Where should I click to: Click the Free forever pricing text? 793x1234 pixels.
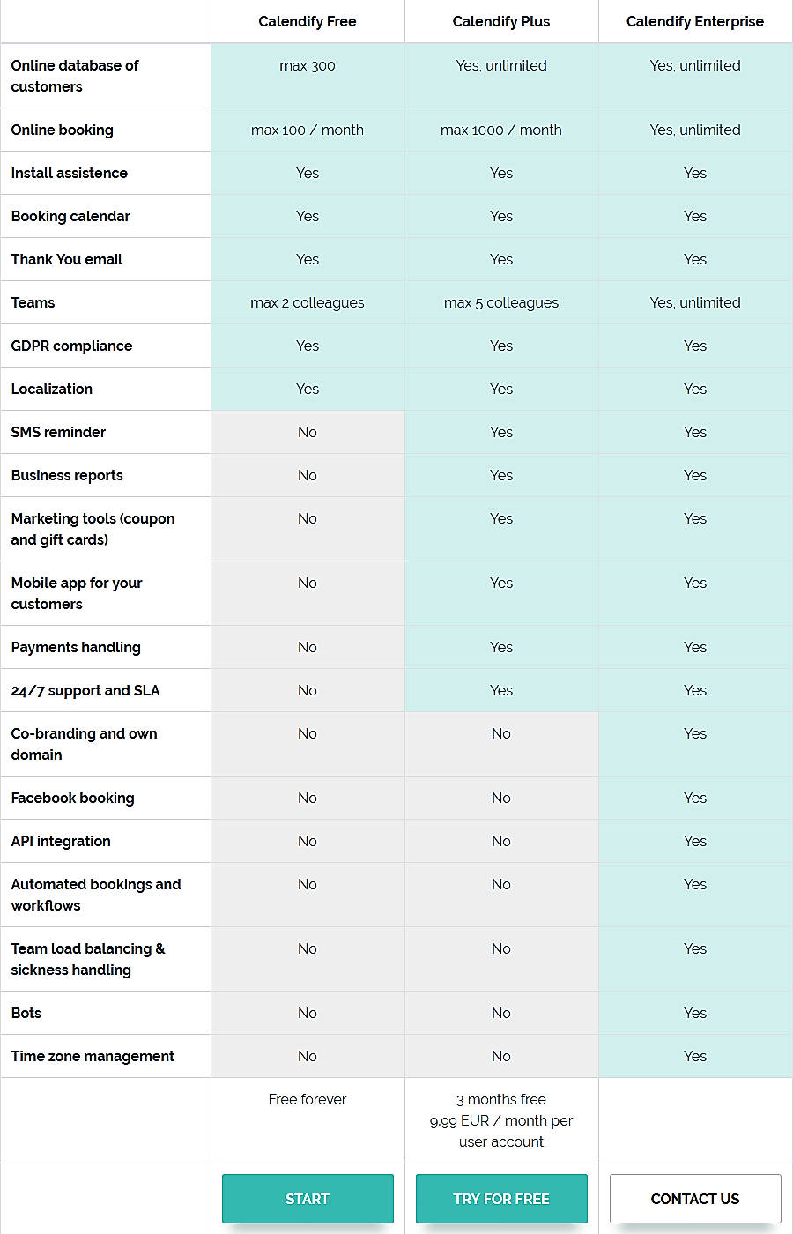tap(307, 1099)
